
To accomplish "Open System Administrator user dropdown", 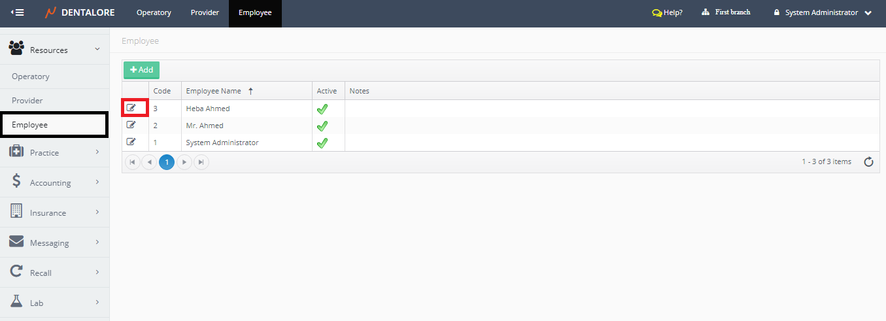I will click(823, 12).
